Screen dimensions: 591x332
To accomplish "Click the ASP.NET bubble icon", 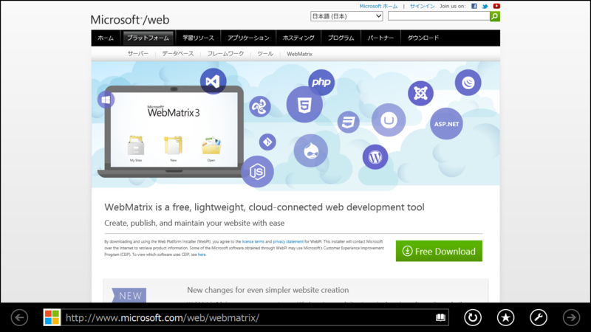I will pos(446,124).
